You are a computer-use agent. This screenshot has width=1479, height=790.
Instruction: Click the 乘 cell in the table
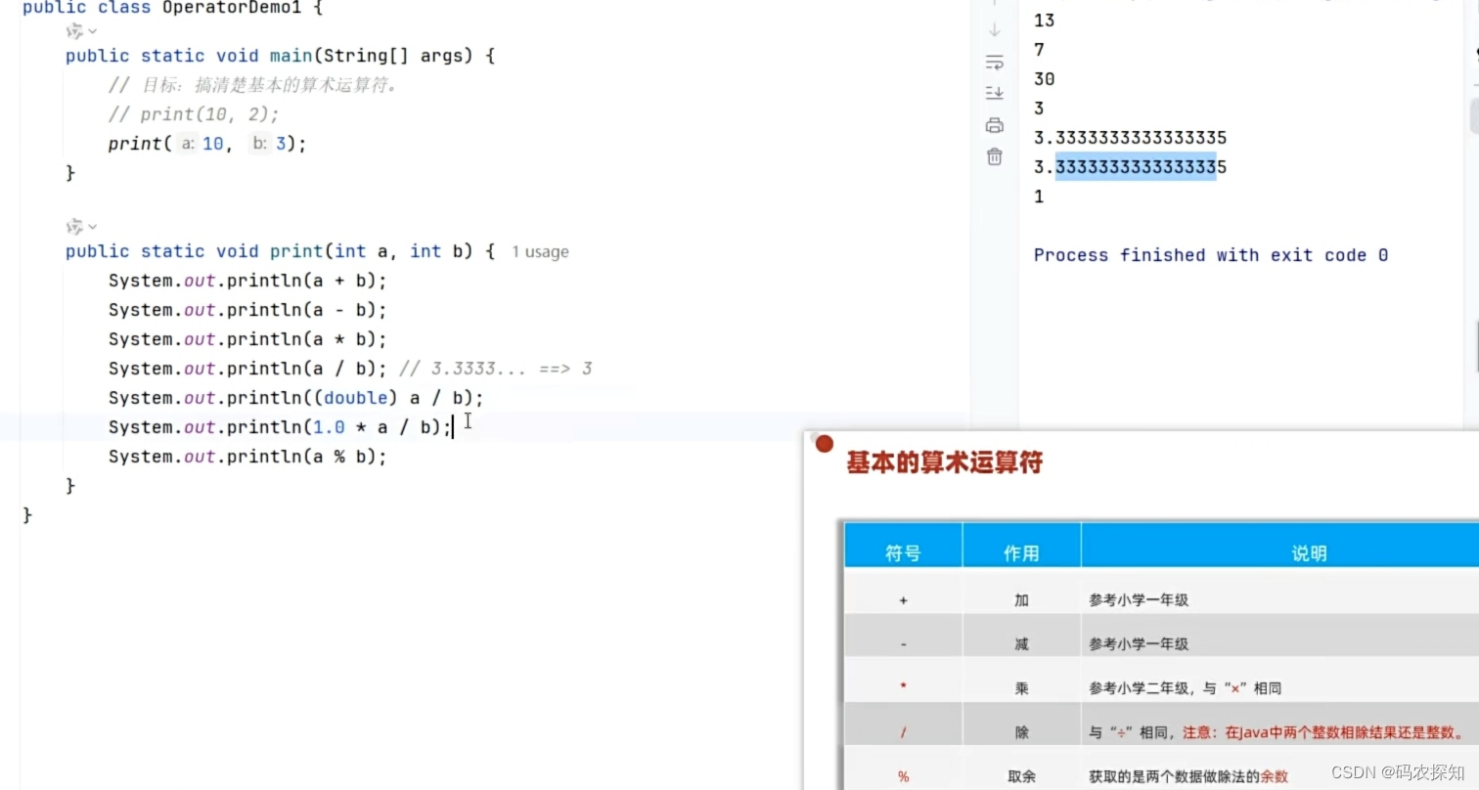1021,688
